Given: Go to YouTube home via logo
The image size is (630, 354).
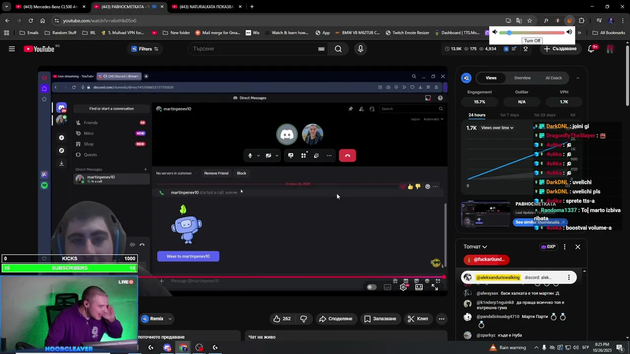Looking at the screenshot, I should 39,49.
